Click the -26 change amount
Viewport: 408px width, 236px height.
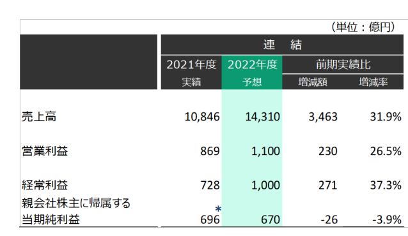[329, 220]
